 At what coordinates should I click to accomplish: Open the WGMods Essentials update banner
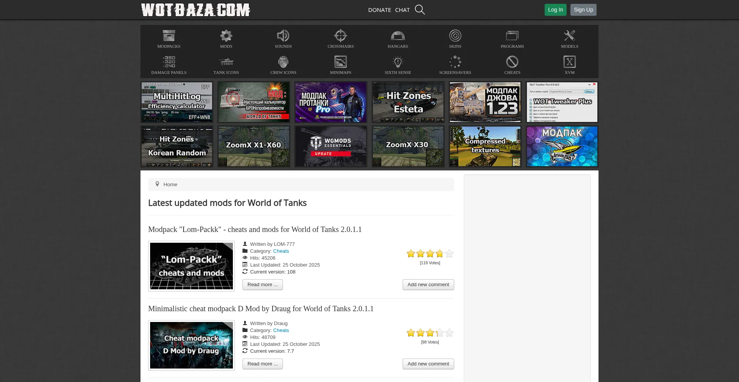331,147
